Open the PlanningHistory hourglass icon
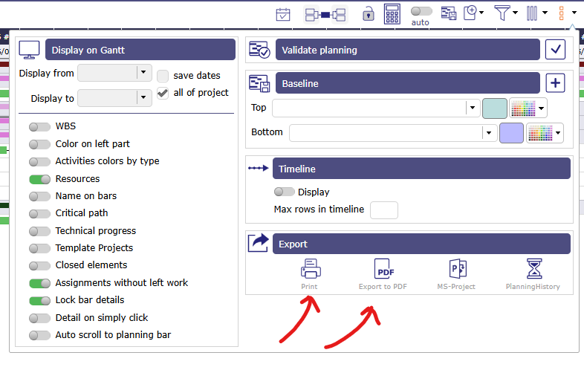Image resolution: width=584 pixels, height=370 pixels. pyautogui.click(x=533, y=268)
